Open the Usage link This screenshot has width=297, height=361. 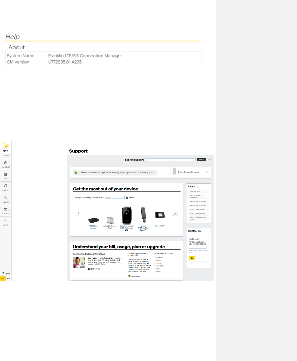coord(159,263)
